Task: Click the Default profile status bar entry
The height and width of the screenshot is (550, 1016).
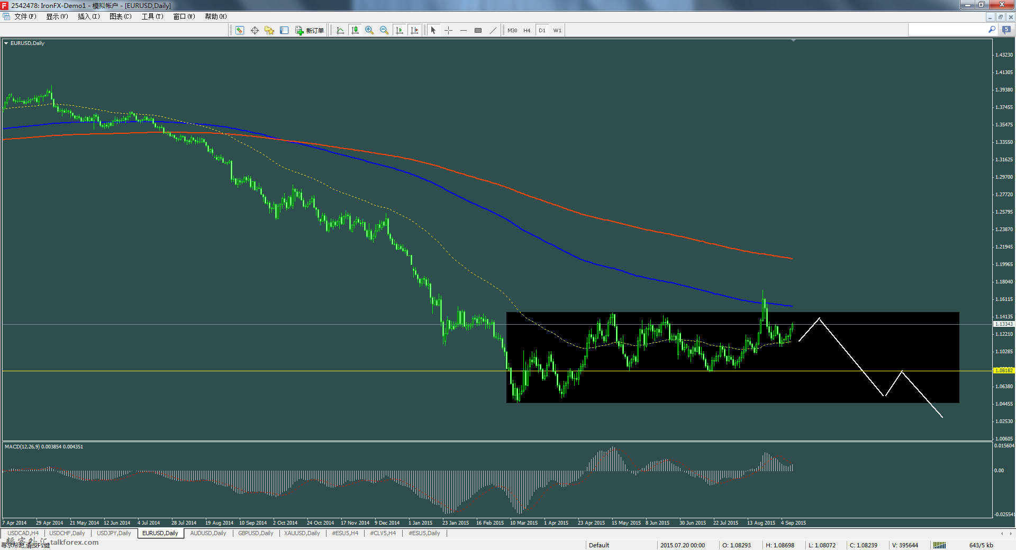Action: coord(599,545)
